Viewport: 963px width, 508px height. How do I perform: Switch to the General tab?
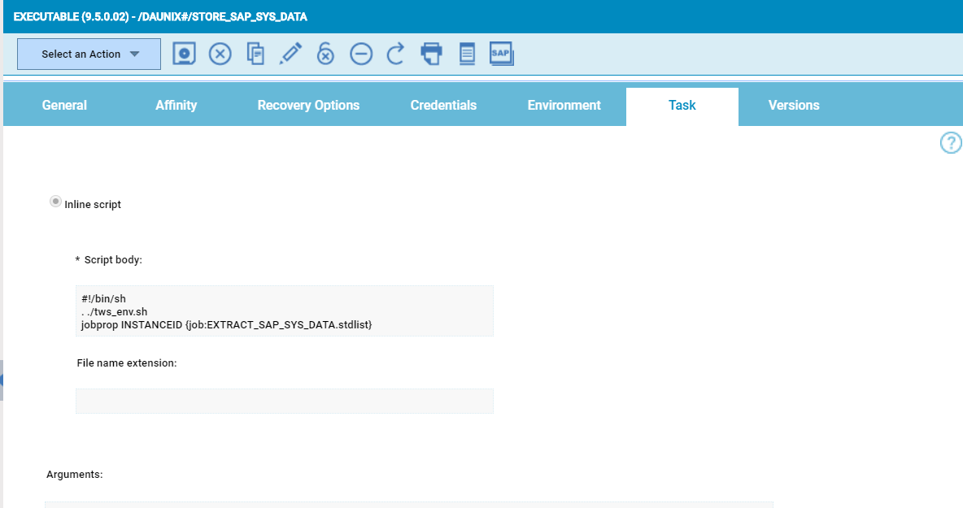coord(64,106)
